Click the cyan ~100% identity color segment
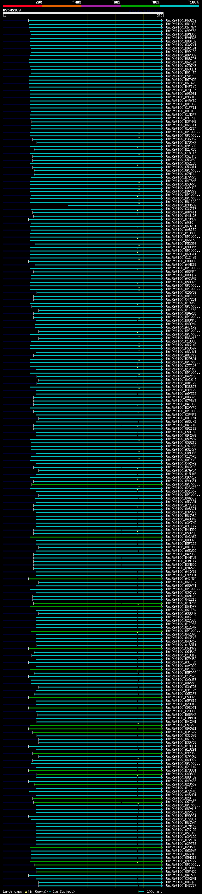The image size is (202, 894). pos(180,6)
